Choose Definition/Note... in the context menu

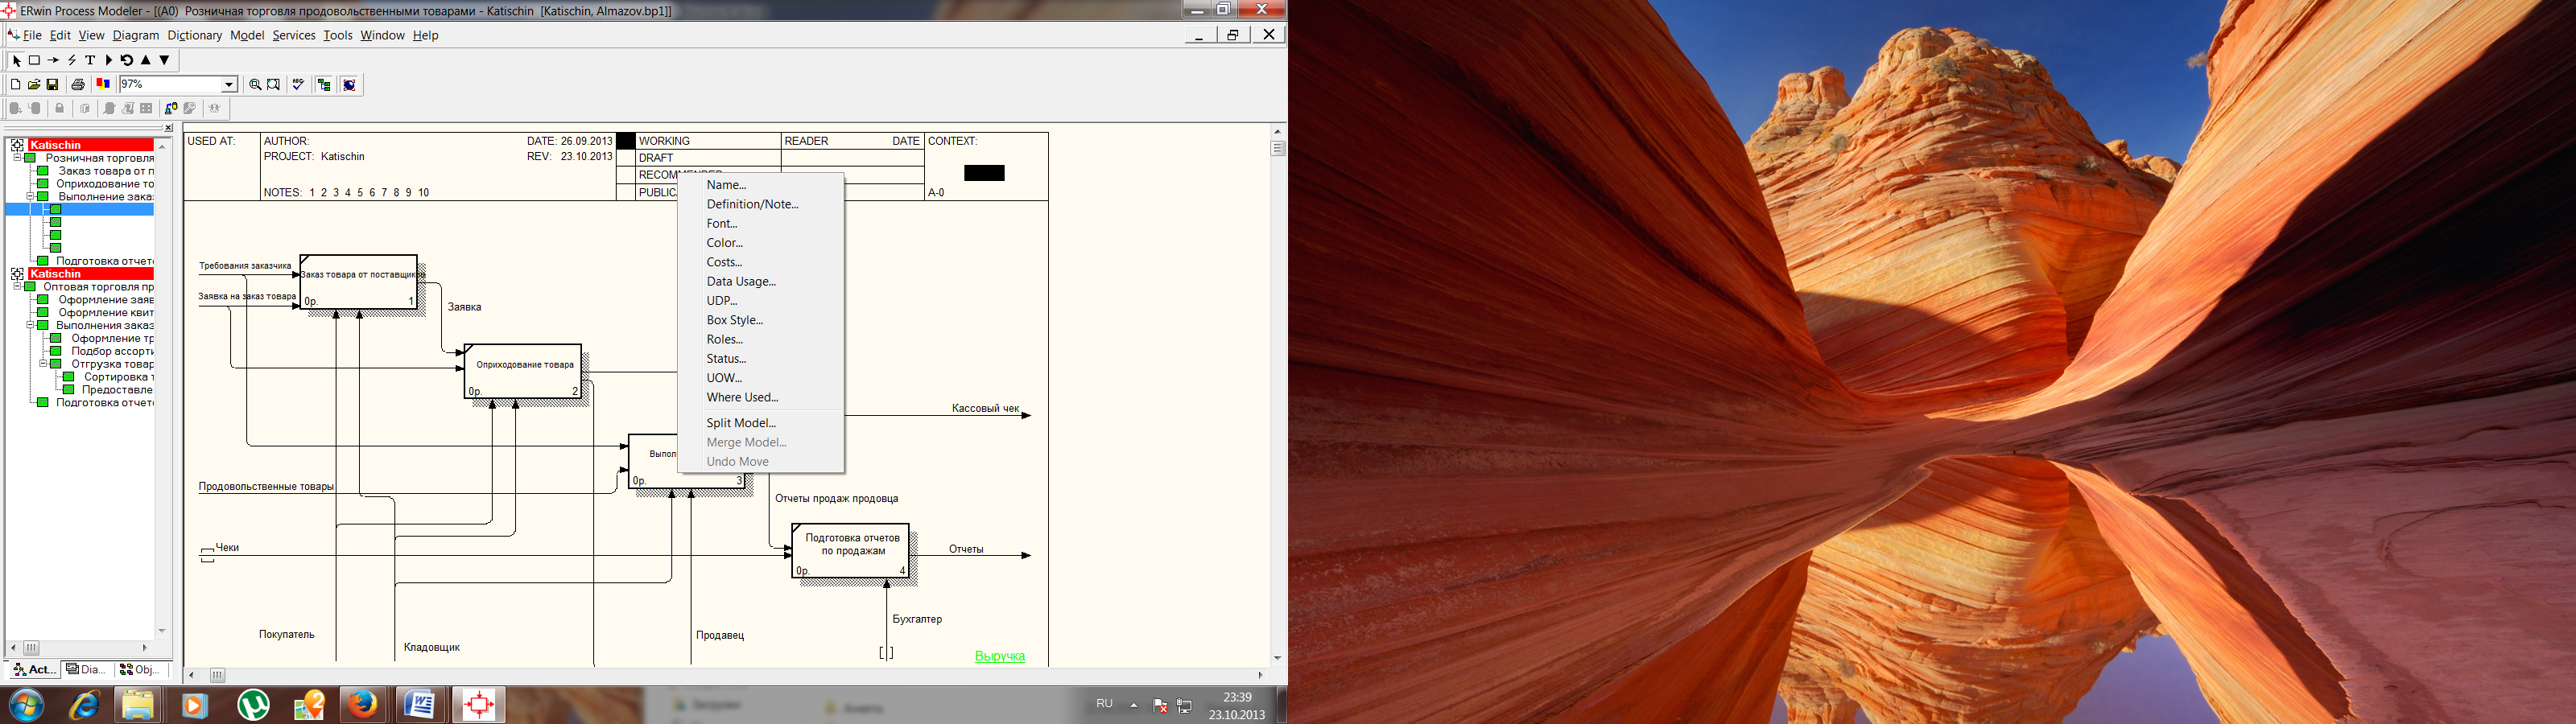click(x=761, y=204)
